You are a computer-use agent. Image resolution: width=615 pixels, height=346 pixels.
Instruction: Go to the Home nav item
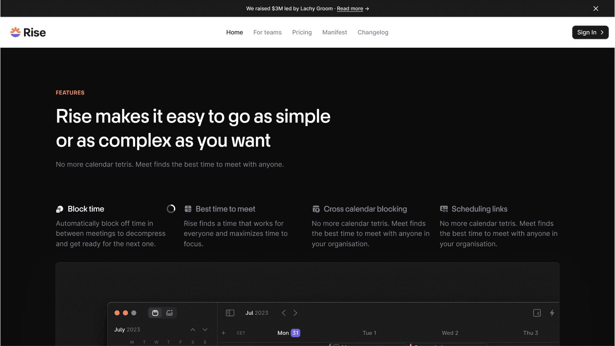click(235, 32)
